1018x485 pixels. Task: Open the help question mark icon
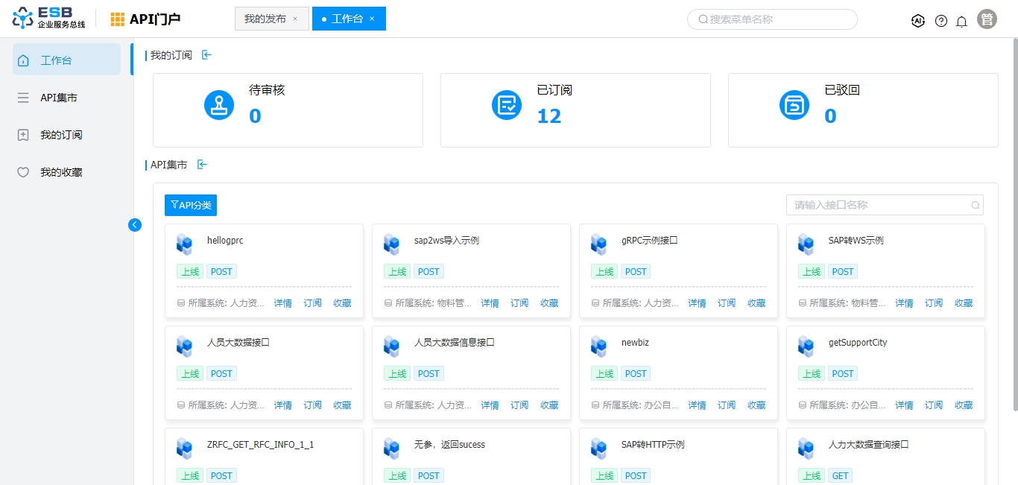click(941, 21)
